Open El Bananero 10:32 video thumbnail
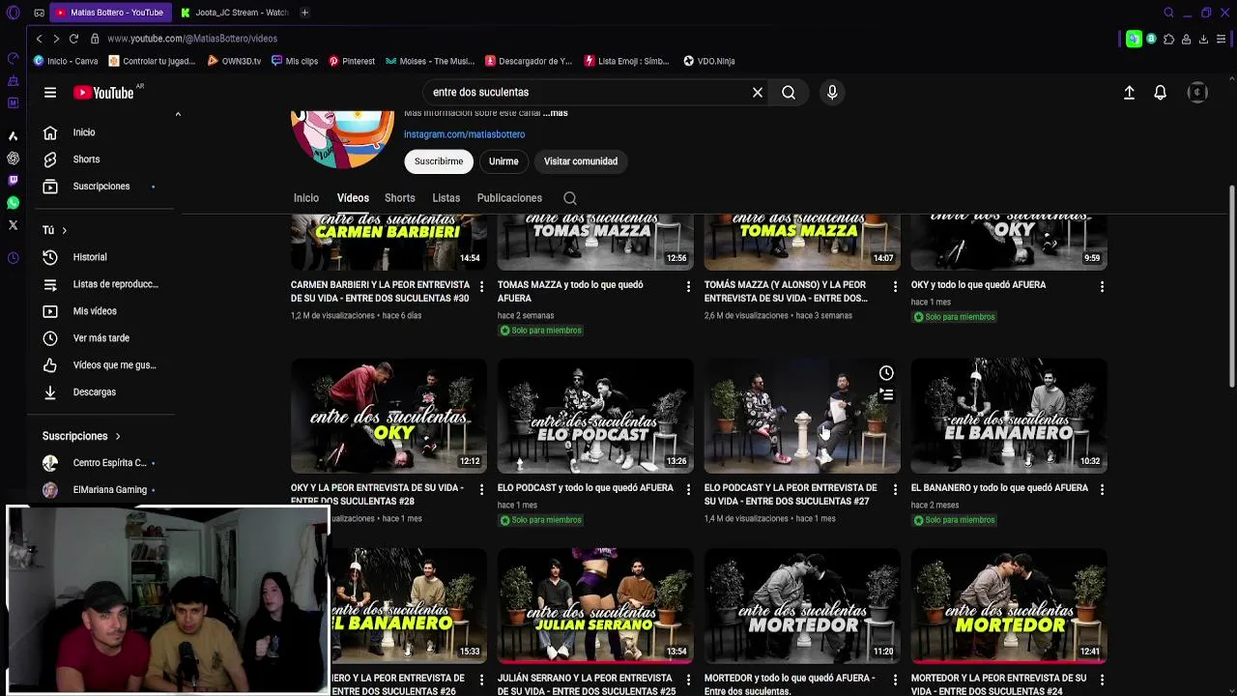The width and height of the screenshot is (1237, 696). click(x=1009, y=416)
